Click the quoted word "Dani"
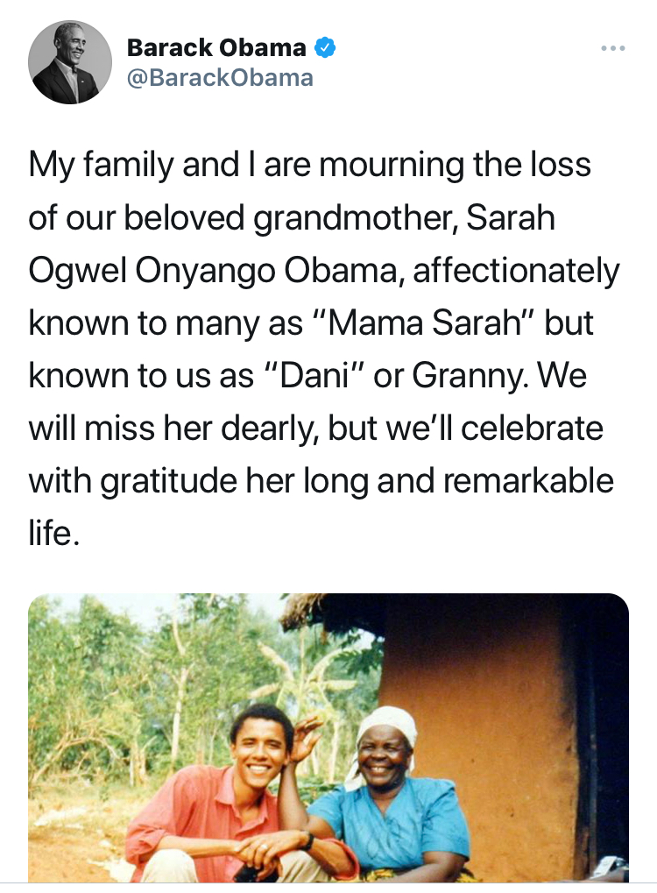Viewport: 657px width, 893px height. coord(309,377)
